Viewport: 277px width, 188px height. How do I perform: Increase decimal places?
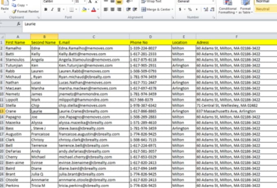[206, 9]
